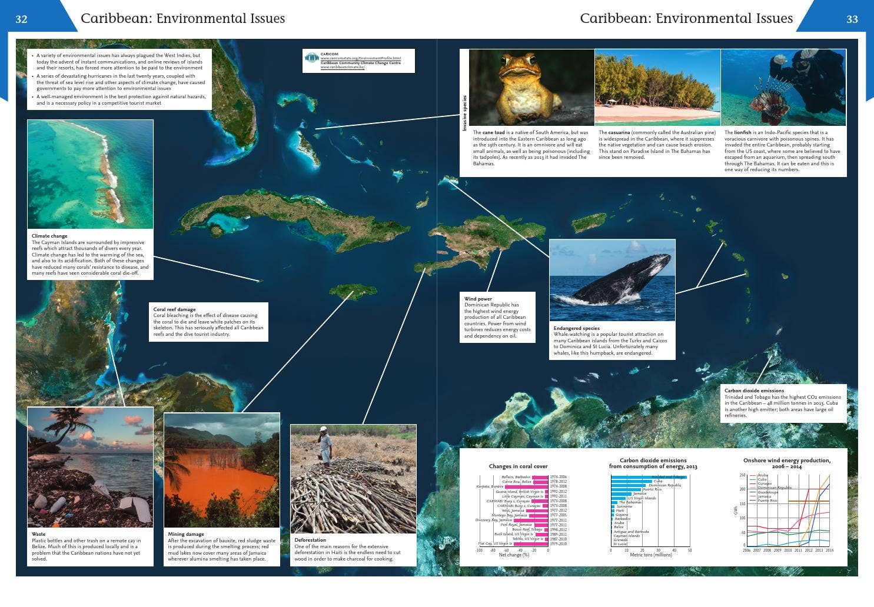This screenshot has height=607, width=874.
Task: Open www.caricomstats.org/EnvironmentProfile.html link
Action: tap(361, 58)
